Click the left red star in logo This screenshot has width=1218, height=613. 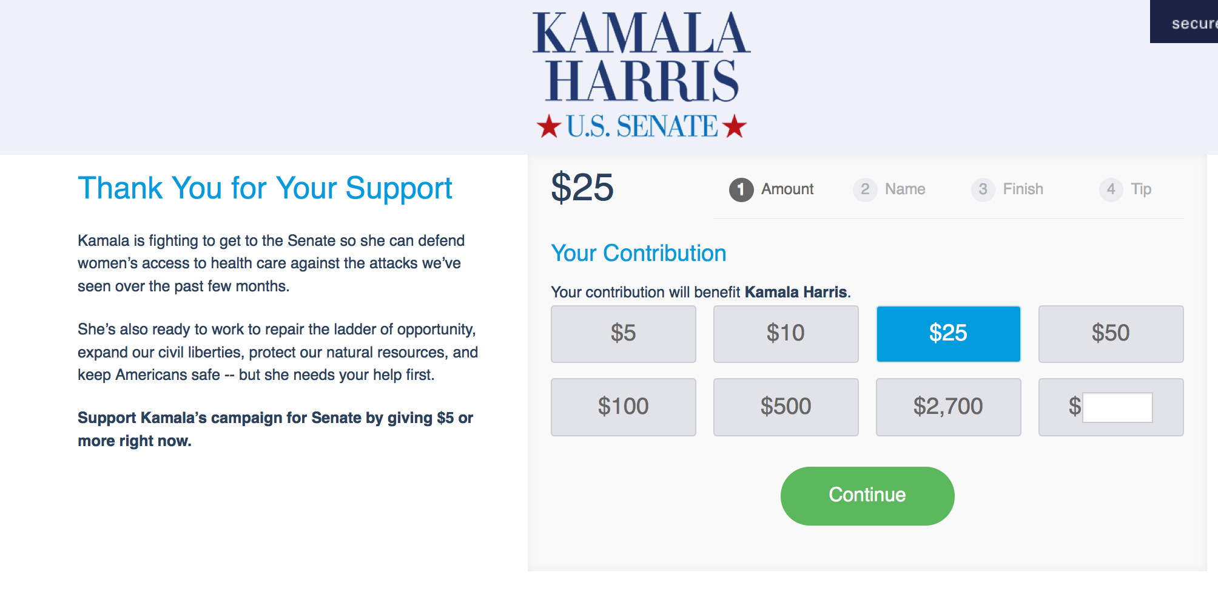click(549, 126)
